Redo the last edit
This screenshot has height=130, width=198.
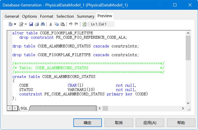tap(76, 24)
